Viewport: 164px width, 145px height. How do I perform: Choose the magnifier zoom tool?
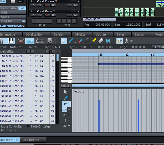click(x=87, y=41)
